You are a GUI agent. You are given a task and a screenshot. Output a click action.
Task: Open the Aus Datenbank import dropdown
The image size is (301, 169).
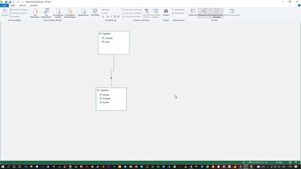35,13
